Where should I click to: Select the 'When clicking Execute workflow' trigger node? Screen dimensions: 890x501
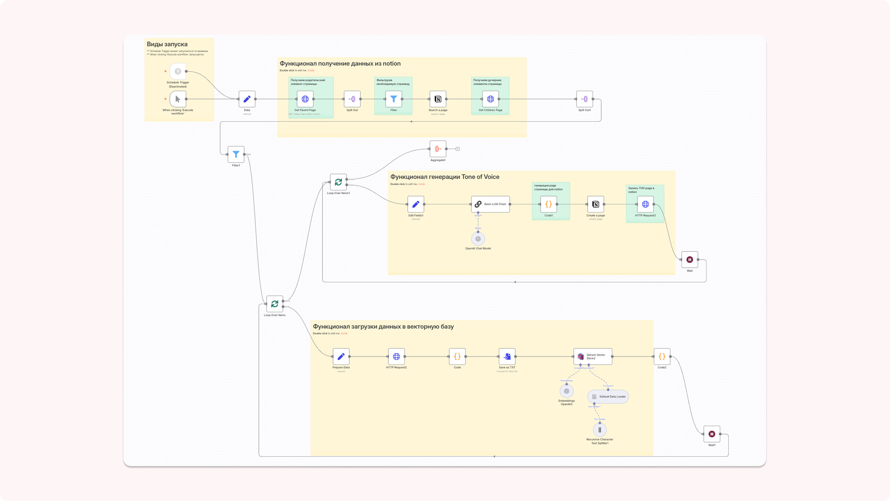tap(178, 99)
